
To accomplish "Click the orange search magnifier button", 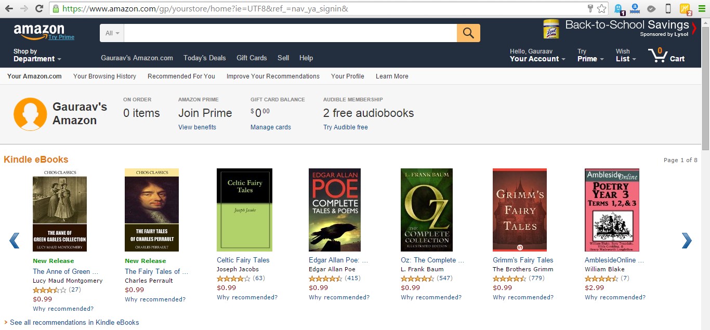I will pyautogui.click(x=468, y=33).
